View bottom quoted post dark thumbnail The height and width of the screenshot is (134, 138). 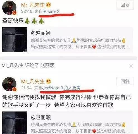[x=15, y=123]
